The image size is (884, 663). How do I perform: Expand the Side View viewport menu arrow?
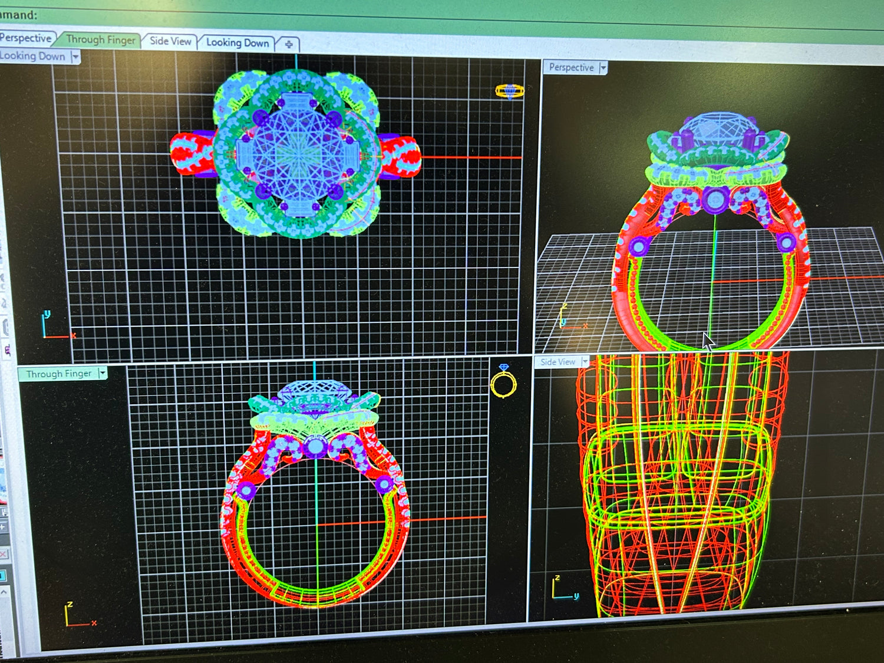[x=585, y=361]
